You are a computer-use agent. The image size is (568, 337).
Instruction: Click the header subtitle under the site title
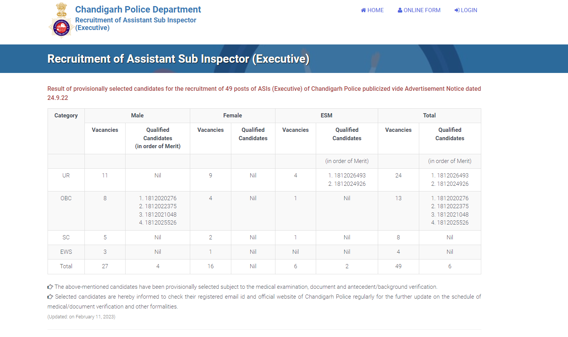[x=135, y=24]
